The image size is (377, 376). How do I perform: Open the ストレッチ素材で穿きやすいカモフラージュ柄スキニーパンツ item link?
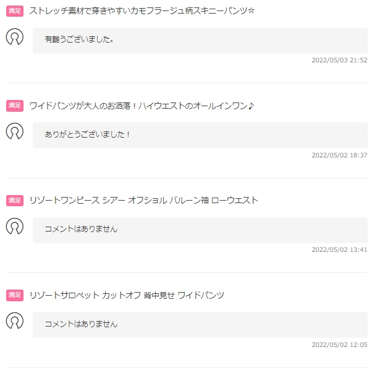142,11
